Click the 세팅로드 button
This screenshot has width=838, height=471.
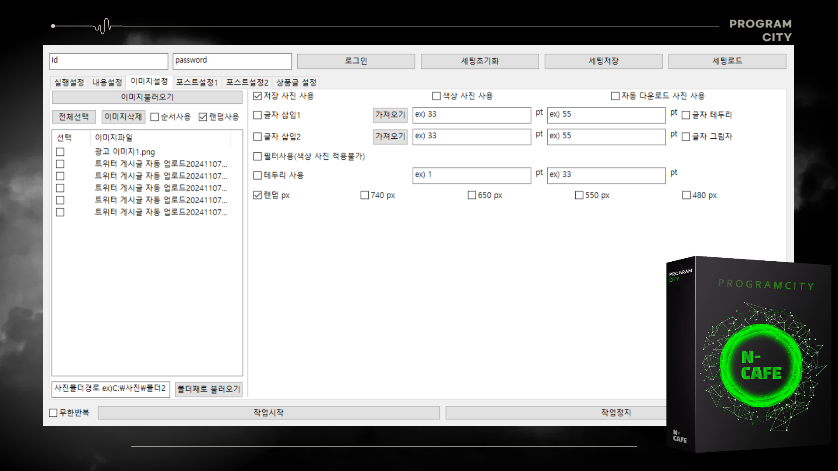click(x=727, y=61)
